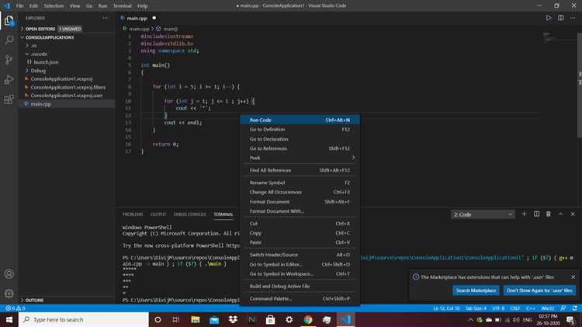Screen dimensions: 582x327
Task: Open Dropbox from the taskbar
Action: [233, 319]
